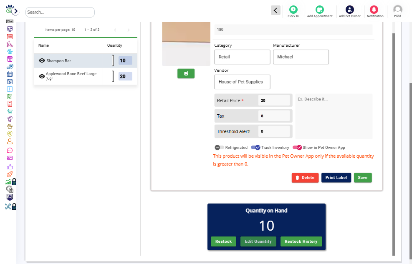
Task: Open the monitor dashboard sidebar icon
Action: [10, 29]
